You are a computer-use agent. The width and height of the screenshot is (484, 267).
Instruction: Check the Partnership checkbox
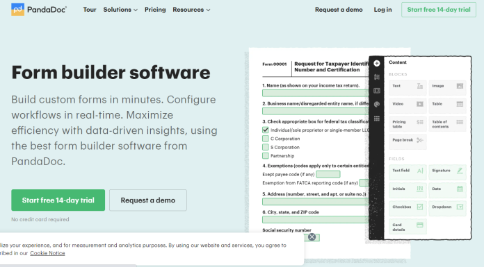pyautogui.click(x=266, y=156)
